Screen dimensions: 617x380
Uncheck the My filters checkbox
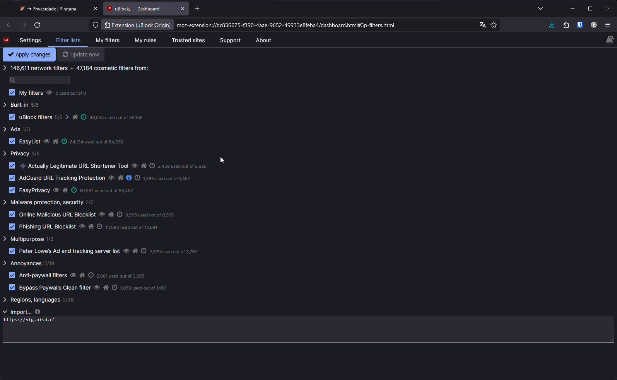(12, 93)
